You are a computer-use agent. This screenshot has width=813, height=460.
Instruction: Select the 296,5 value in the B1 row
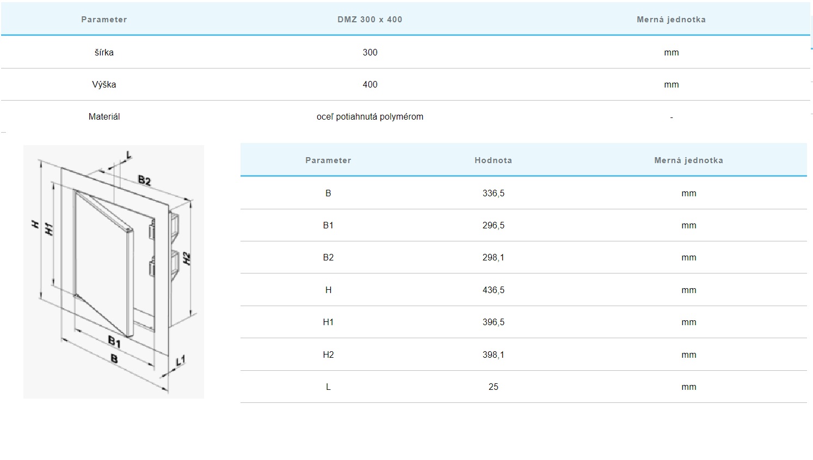point(493,226)
